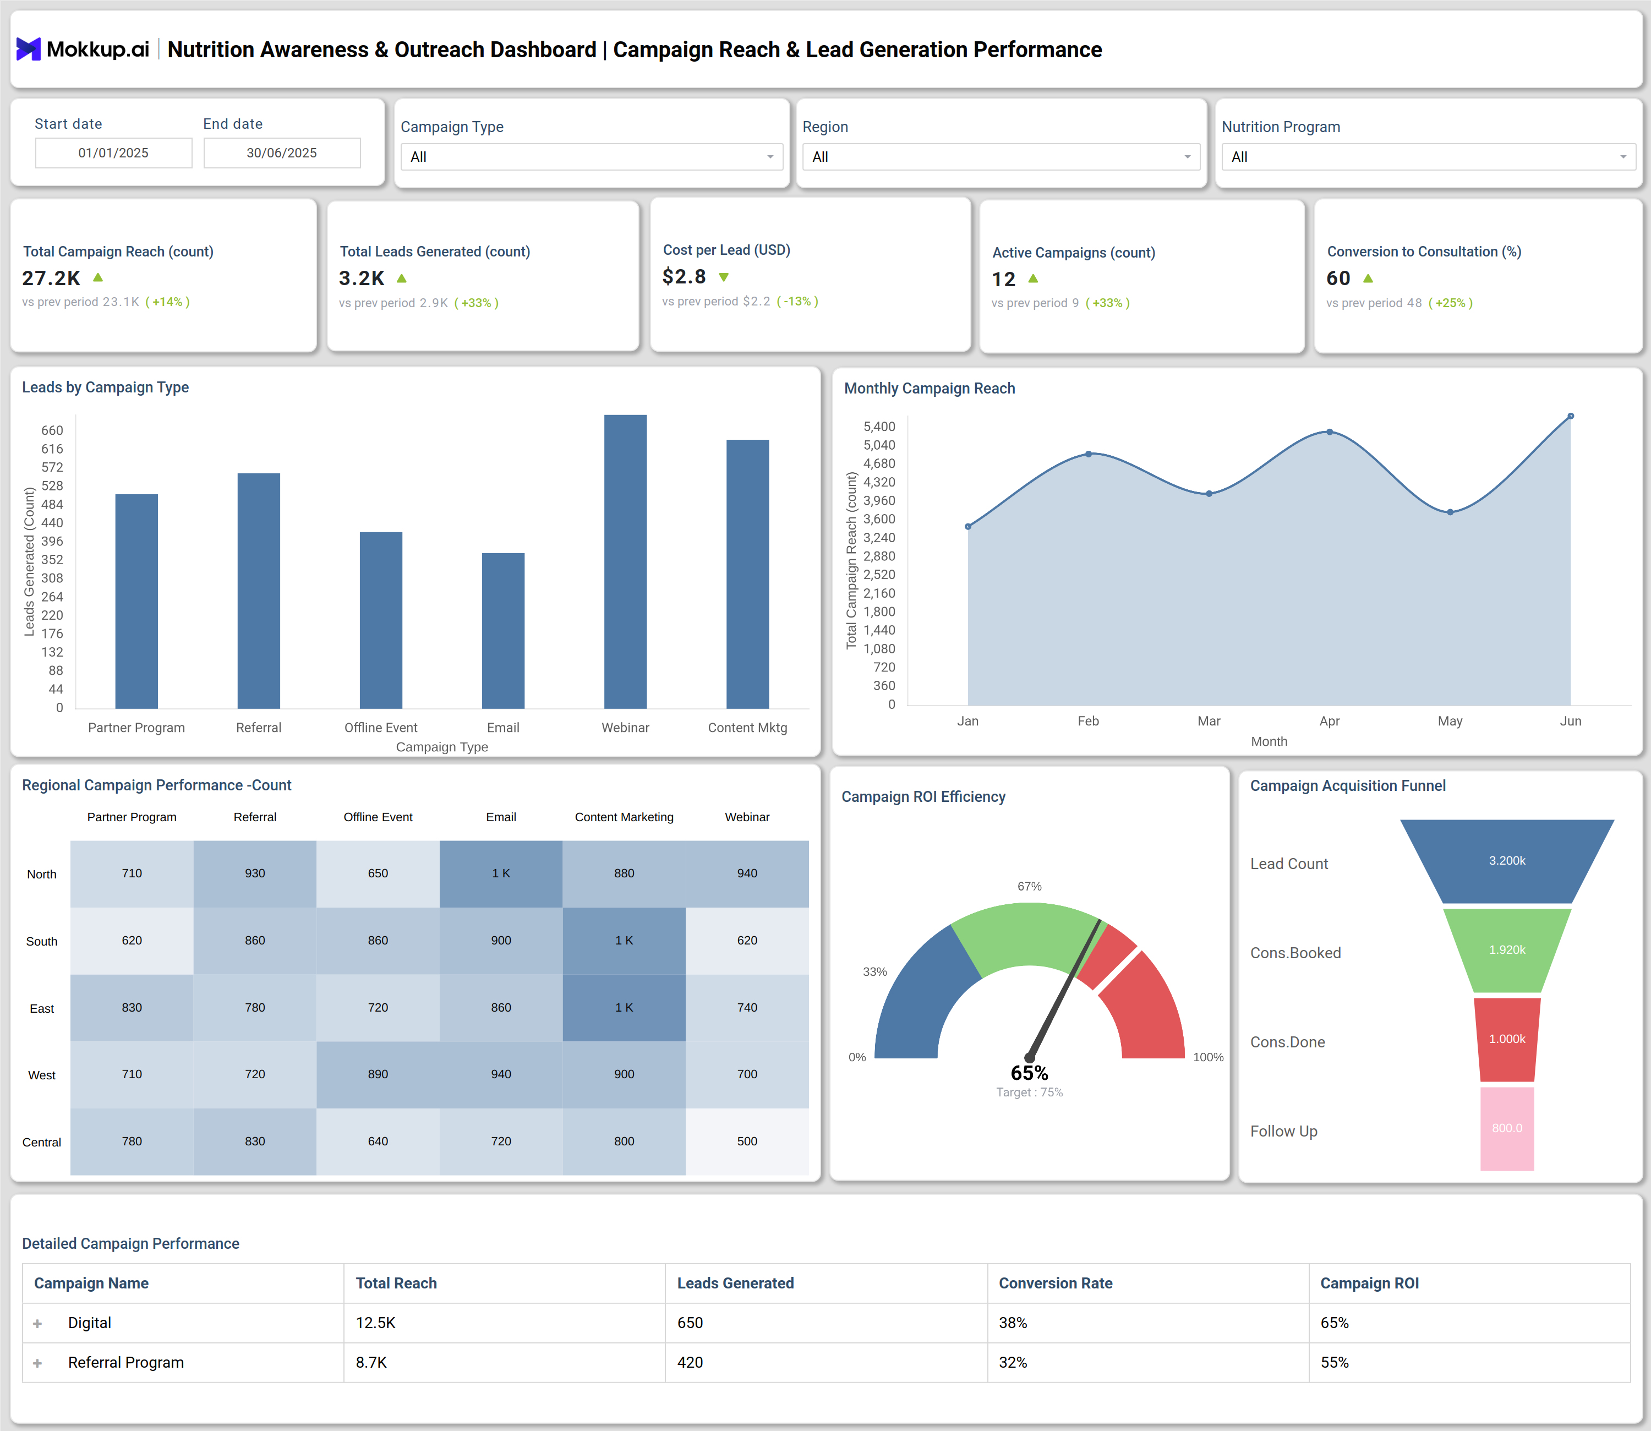Click the red Cons.Done funnel segment
This screenshot has height=1431, width=1651.
point(1506,1040)
